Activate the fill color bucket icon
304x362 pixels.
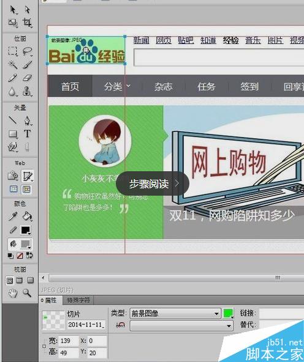coord(13,244)
